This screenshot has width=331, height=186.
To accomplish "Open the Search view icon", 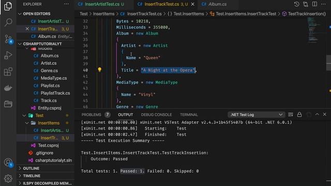I will (x=8, y=22).
